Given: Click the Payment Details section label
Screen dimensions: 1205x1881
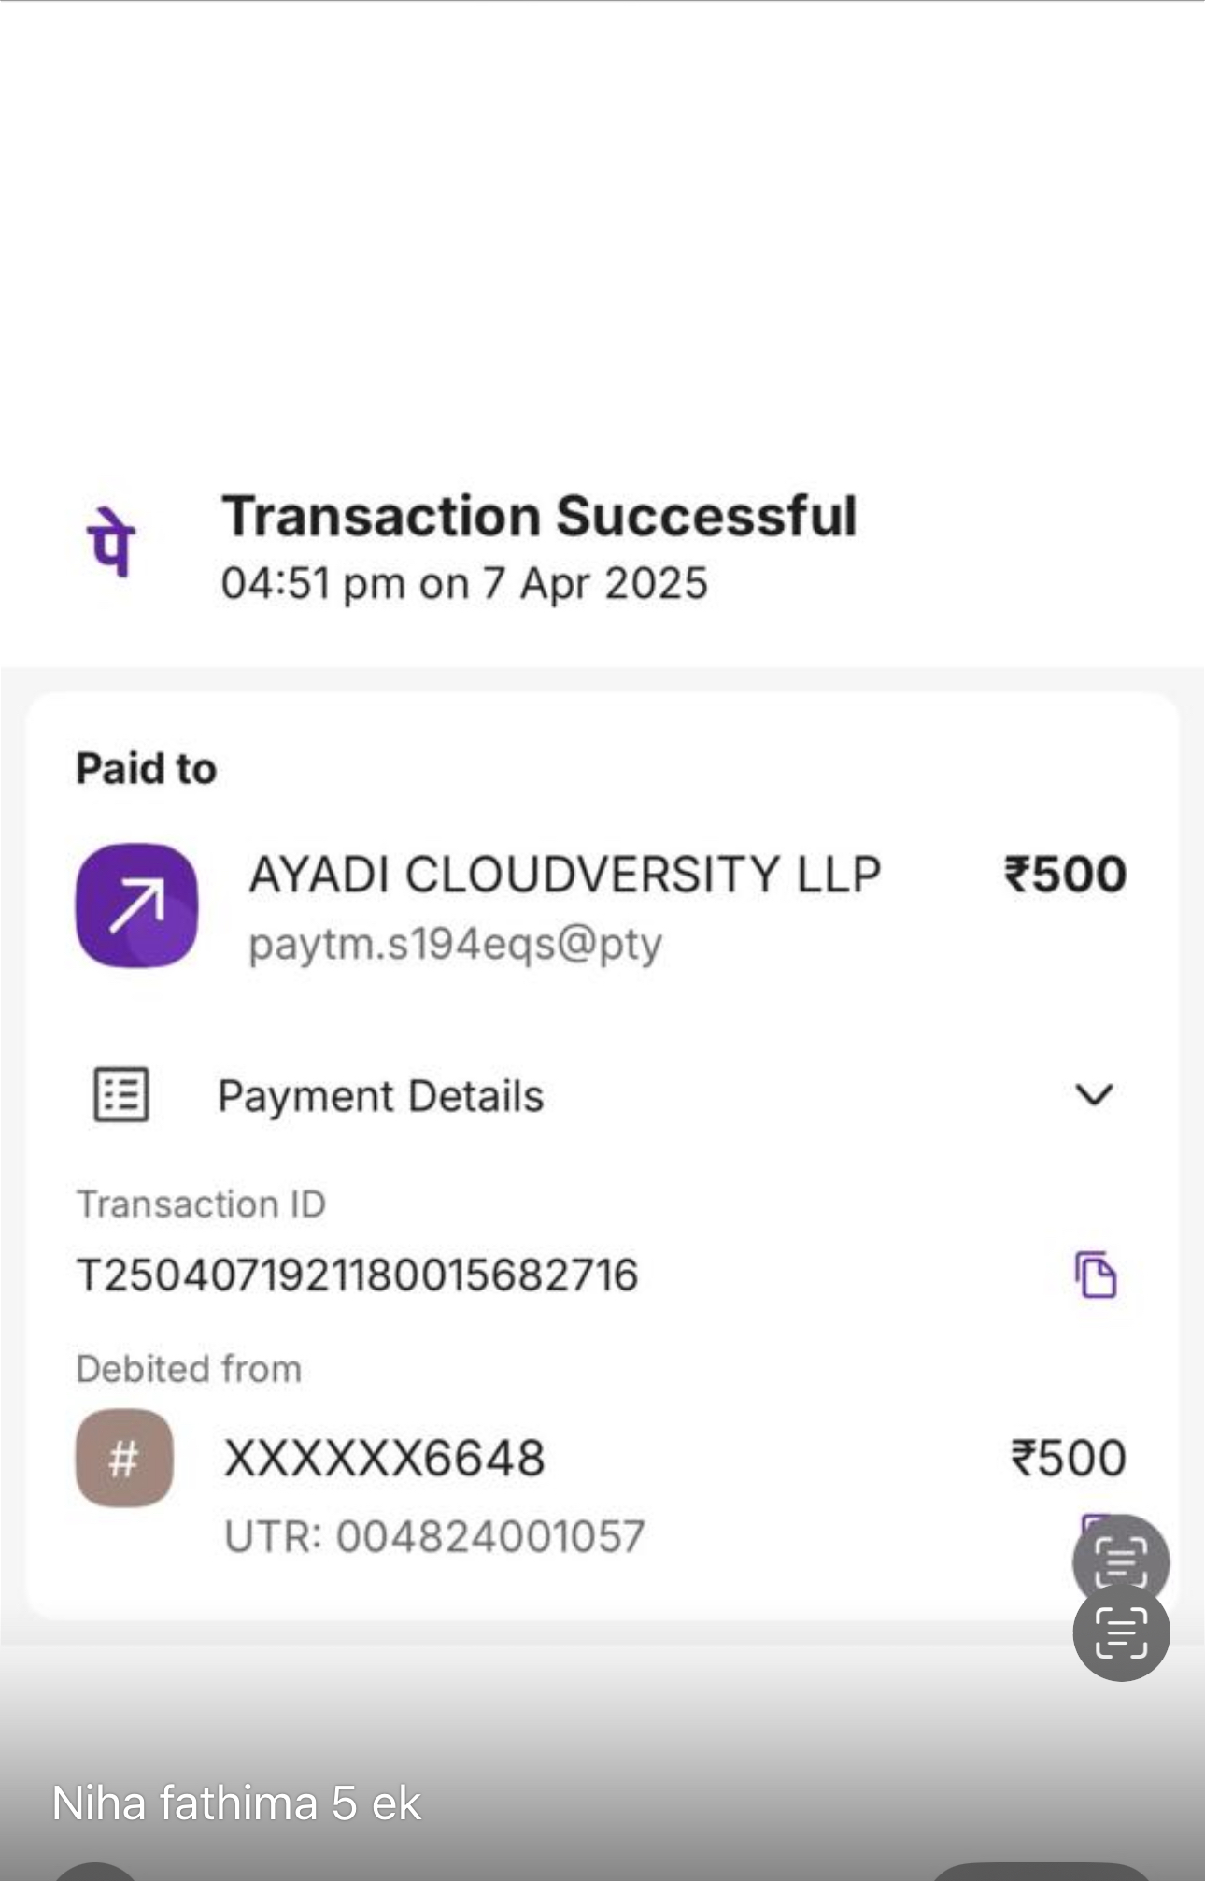Looking at the screenshot, I should (x=380, y=1096).
